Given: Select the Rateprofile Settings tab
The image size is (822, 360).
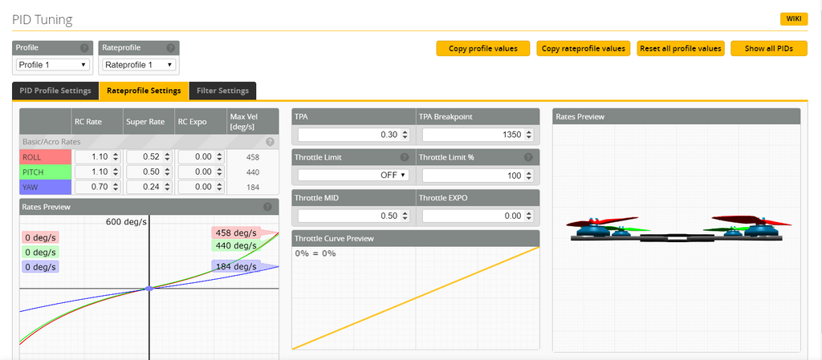Looking at the screenshot, I should point(144,91).
